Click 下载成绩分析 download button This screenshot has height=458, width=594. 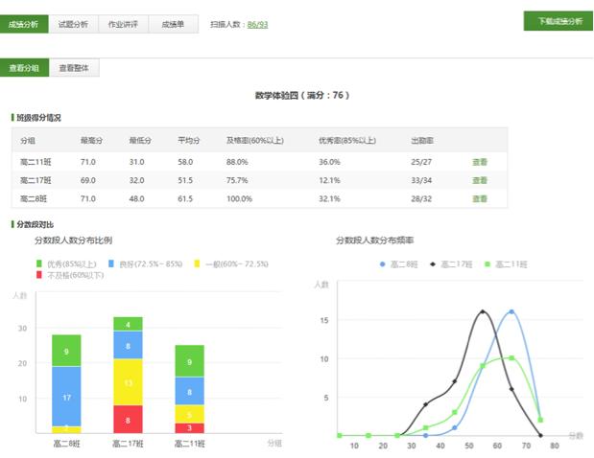point(558,21)
